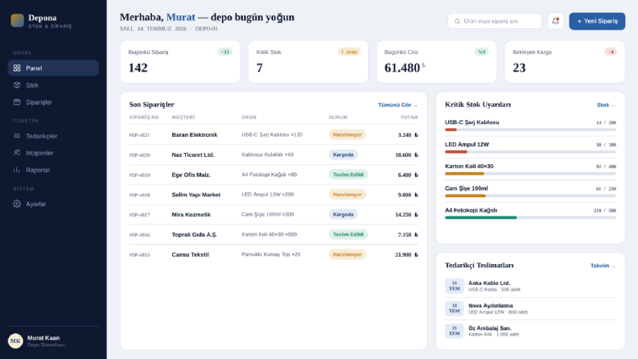
Task: Open the Panel menu item
Action: point(53,68)
